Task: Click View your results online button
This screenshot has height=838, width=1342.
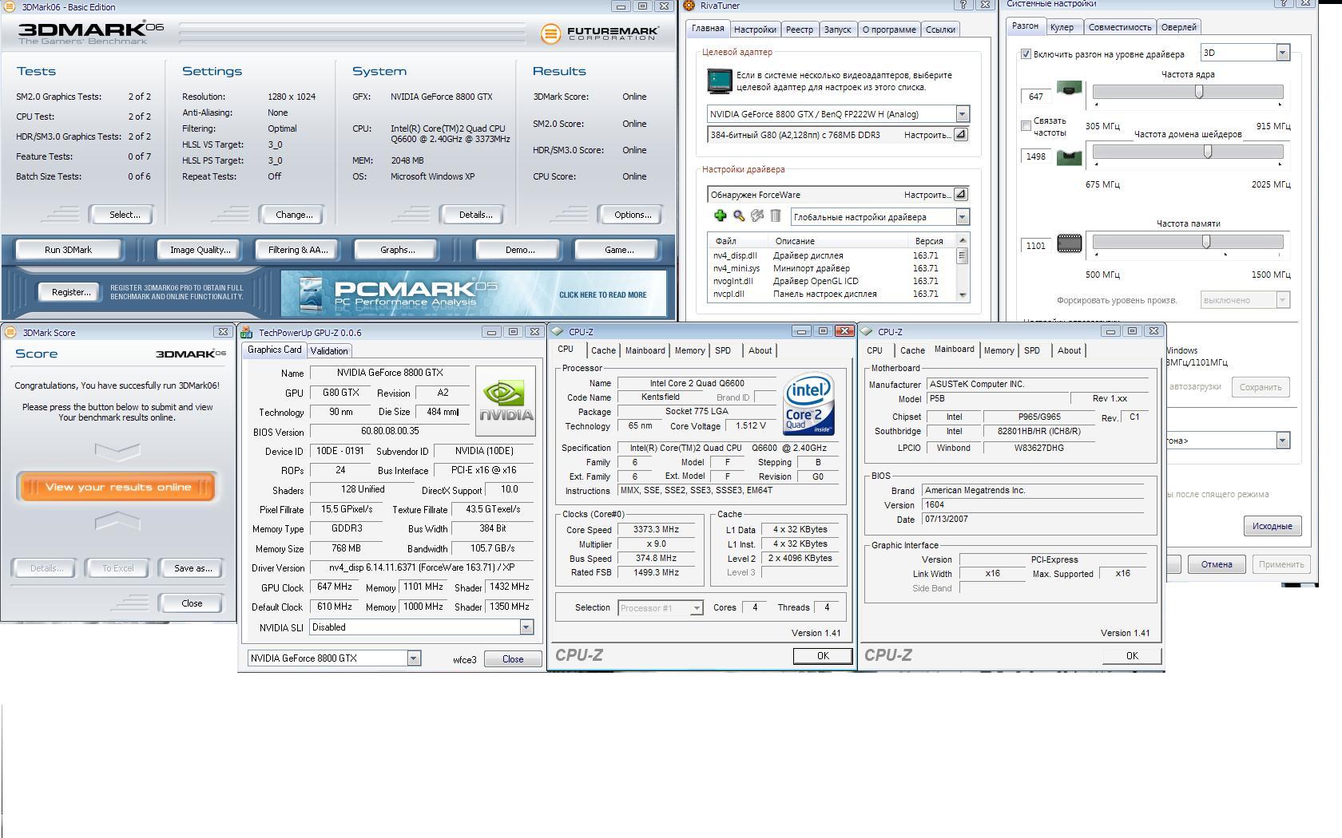Action: 117,487
